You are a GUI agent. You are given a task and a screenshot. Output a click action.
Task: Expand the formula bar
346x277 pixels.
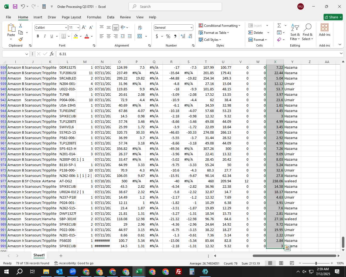[341, 54]
